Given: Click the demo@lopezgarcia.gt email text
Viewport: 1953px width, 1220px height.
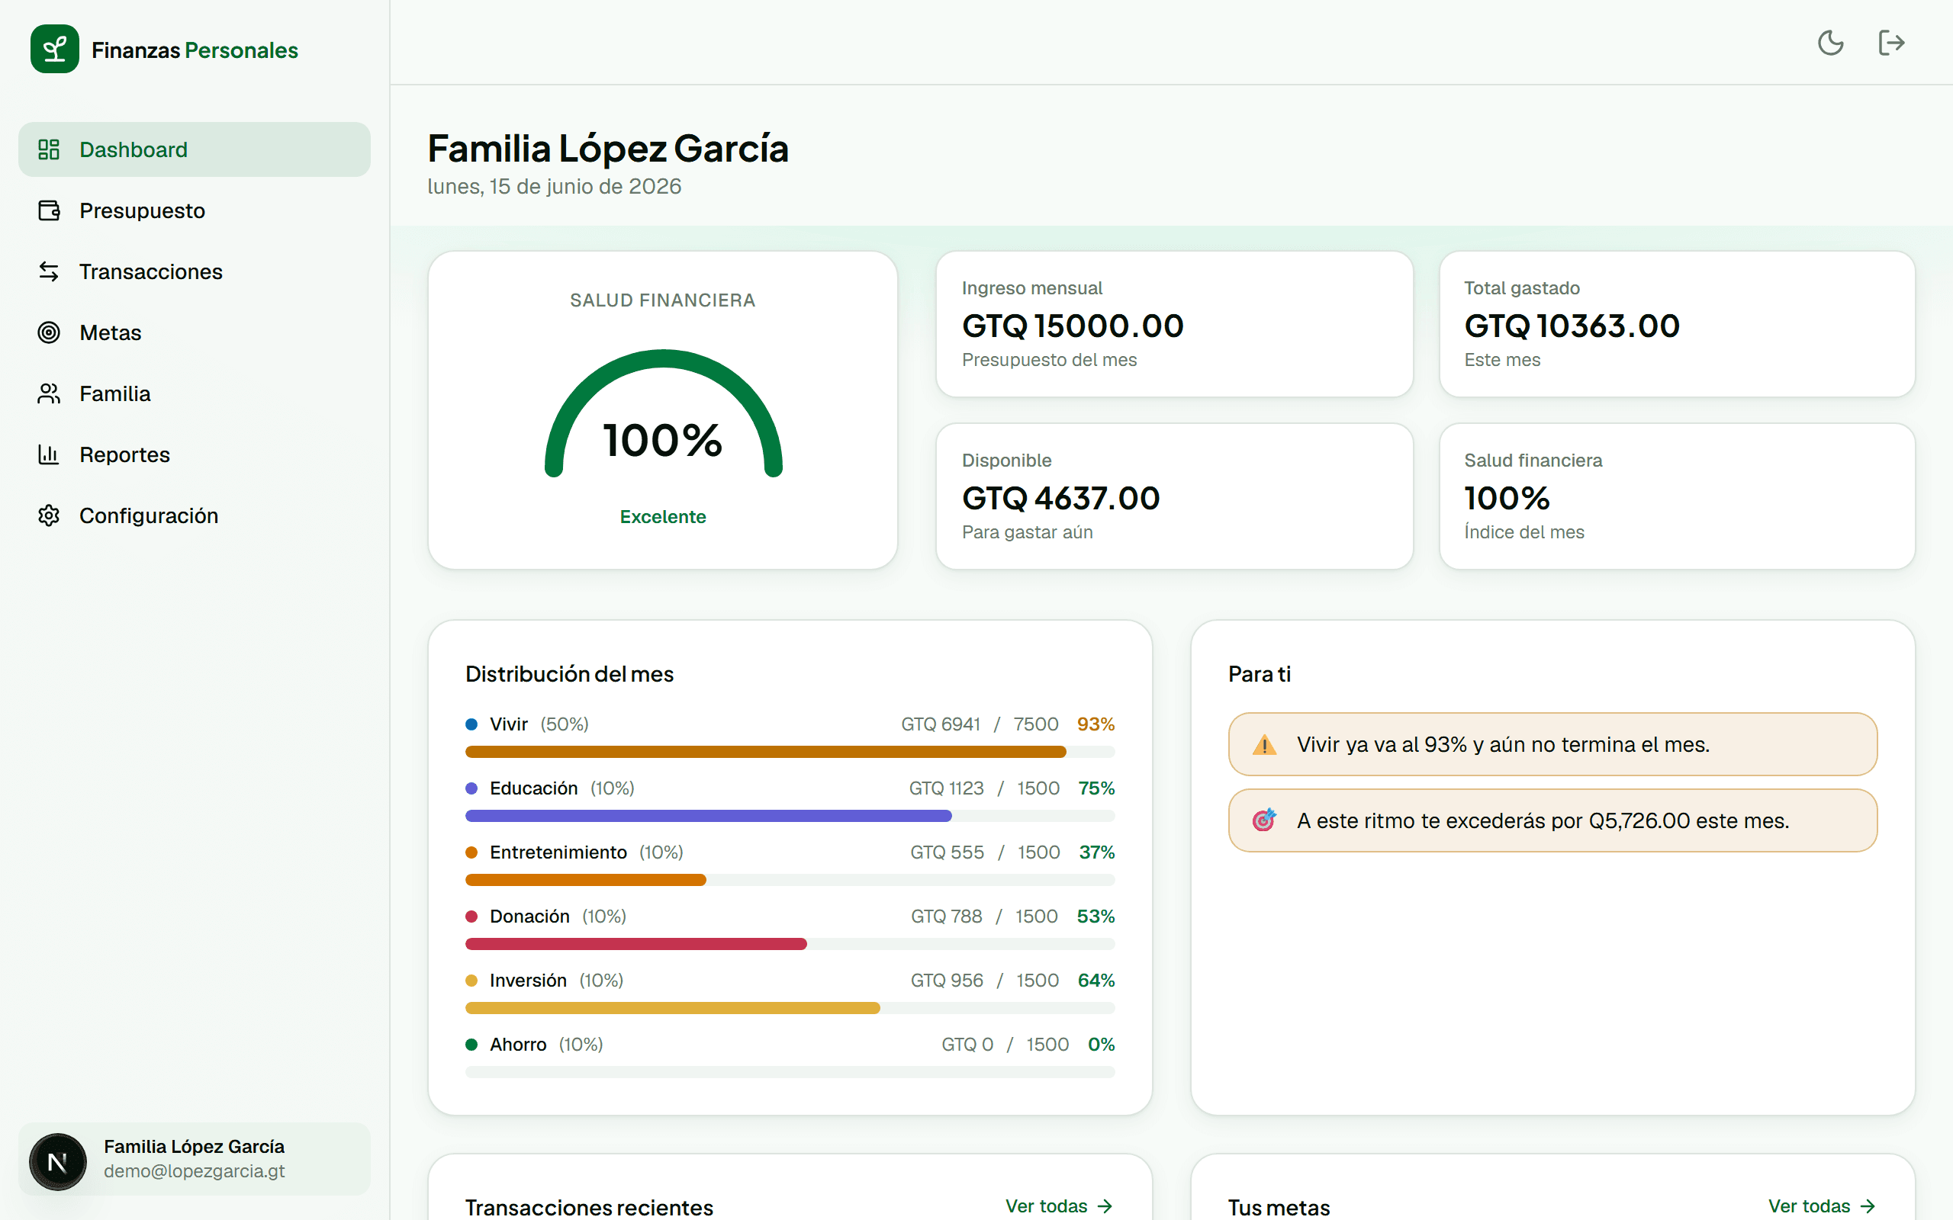Looking at the screenshot, I should click(195, 1170).
